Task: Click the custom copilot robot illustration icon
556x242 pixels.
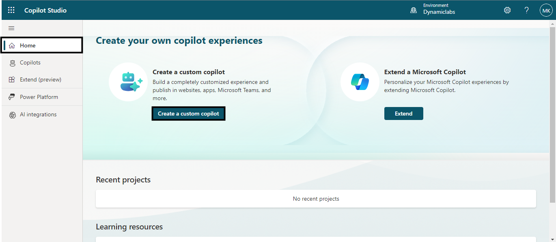Action: [128, 82]
